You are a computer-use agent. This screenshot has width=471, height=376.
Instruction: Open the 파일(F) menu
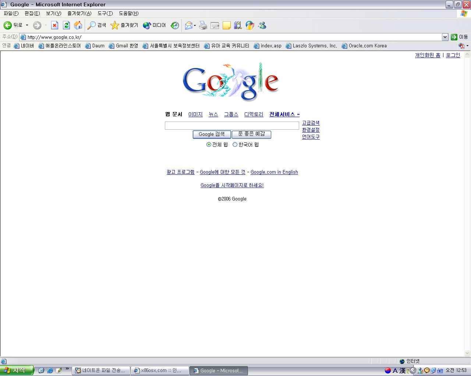[x=11, y=14]
